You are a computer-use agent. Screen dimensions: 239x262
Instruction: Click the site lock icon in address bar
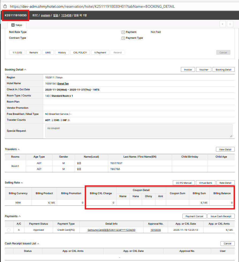tap(5, 6)
